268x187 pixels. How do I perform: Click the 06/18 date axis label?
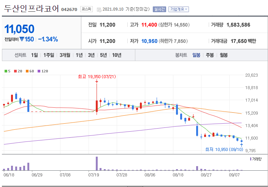9,175
